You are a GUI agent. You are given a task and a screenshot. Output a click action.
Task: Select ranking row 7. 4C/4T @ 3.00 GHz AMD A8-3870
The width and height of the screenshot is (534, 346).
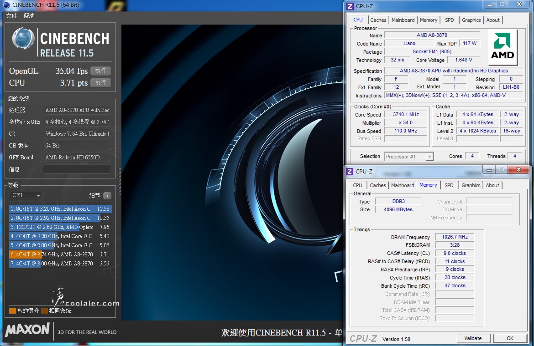(x=60, y=264)
